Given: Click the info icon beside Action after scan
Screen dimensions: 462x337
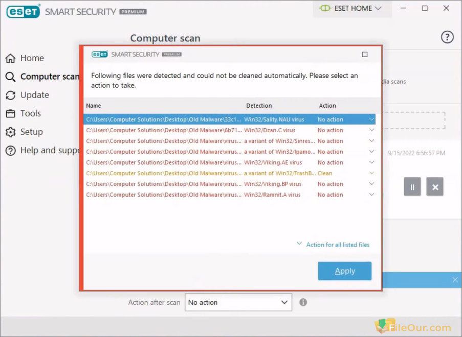Looking at the screenshot, I should tap(303, 302).
